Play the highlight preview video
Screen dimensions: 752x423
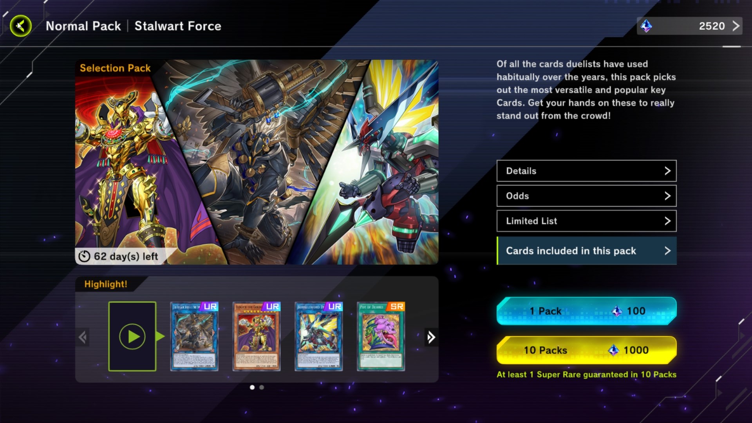point(132,336)
